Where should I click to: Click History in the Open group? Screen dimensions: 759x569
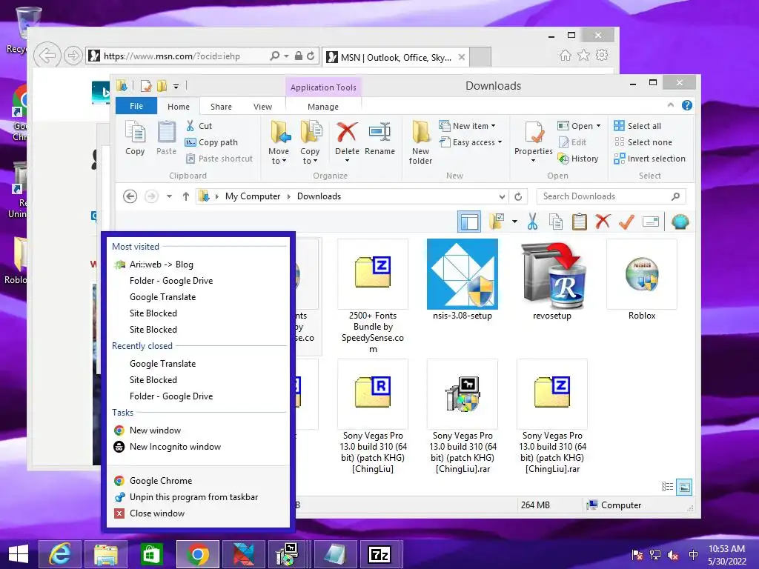point(578,159)
